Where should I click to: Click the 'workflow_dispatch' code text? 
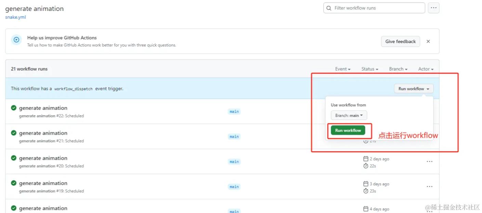tap(73, 89)
